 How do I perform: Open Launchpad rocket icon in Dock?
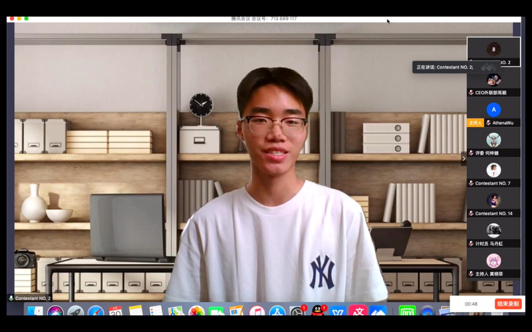coord(75,311)
